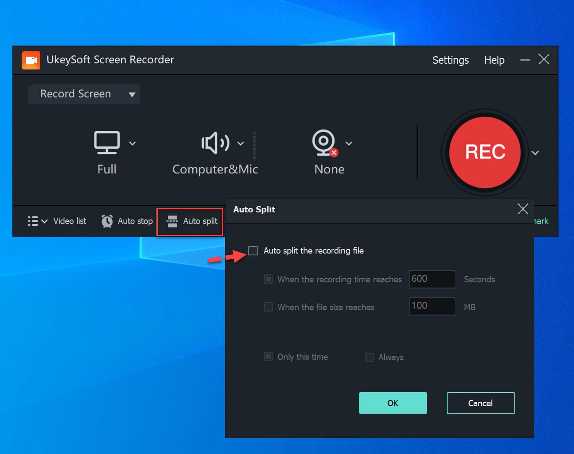Click the Cancel button

click(481, 403)
